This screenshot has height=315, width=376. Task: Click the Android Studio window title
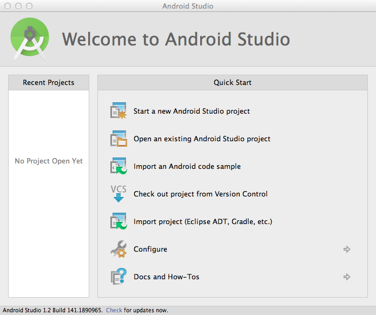[x=188, y=6]
